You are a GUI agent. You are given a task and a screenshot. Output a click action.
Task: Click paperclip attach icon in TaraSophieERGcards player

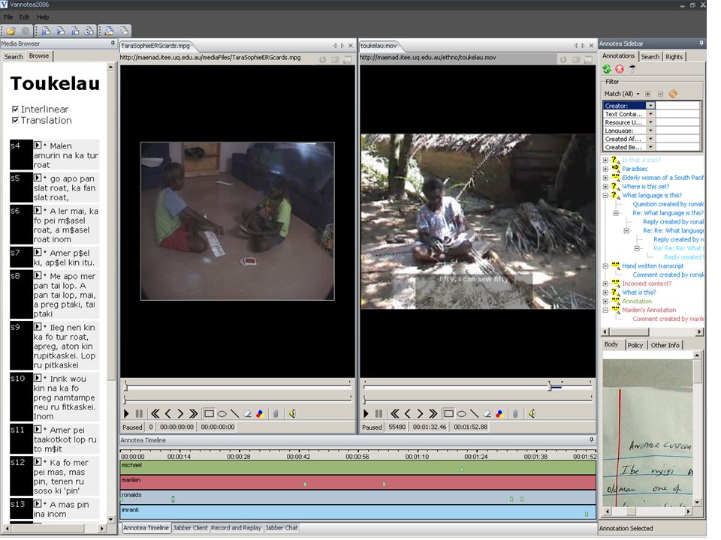coord(276,414)
